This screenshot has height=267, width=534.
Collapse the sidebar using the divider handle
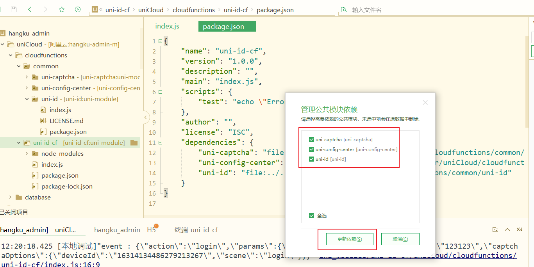[x=146, y=117]
